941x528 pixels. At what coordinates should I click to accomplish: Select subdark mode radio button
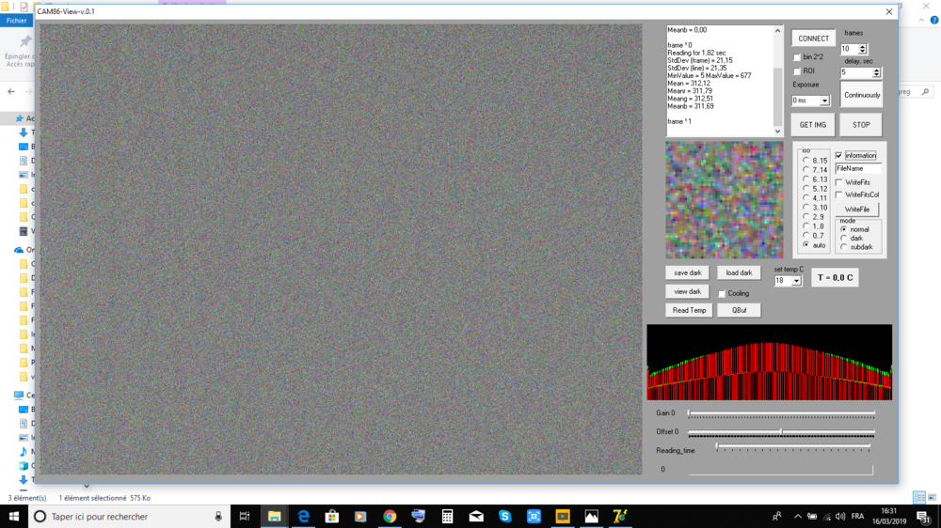coord(844,247)
